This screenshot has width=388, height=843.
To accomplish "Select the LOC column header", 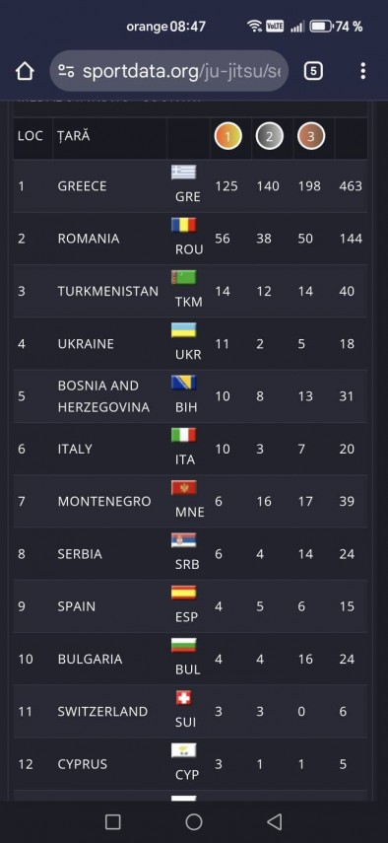I will pyautogui.click(x=31, y=136).
